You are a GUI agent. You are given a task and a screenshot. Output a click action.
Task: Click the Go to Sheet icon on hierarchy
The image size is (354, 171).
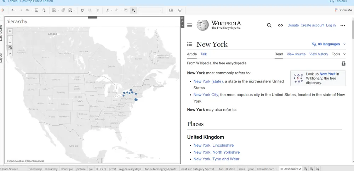pyautogui.click(x=182, y=22)
